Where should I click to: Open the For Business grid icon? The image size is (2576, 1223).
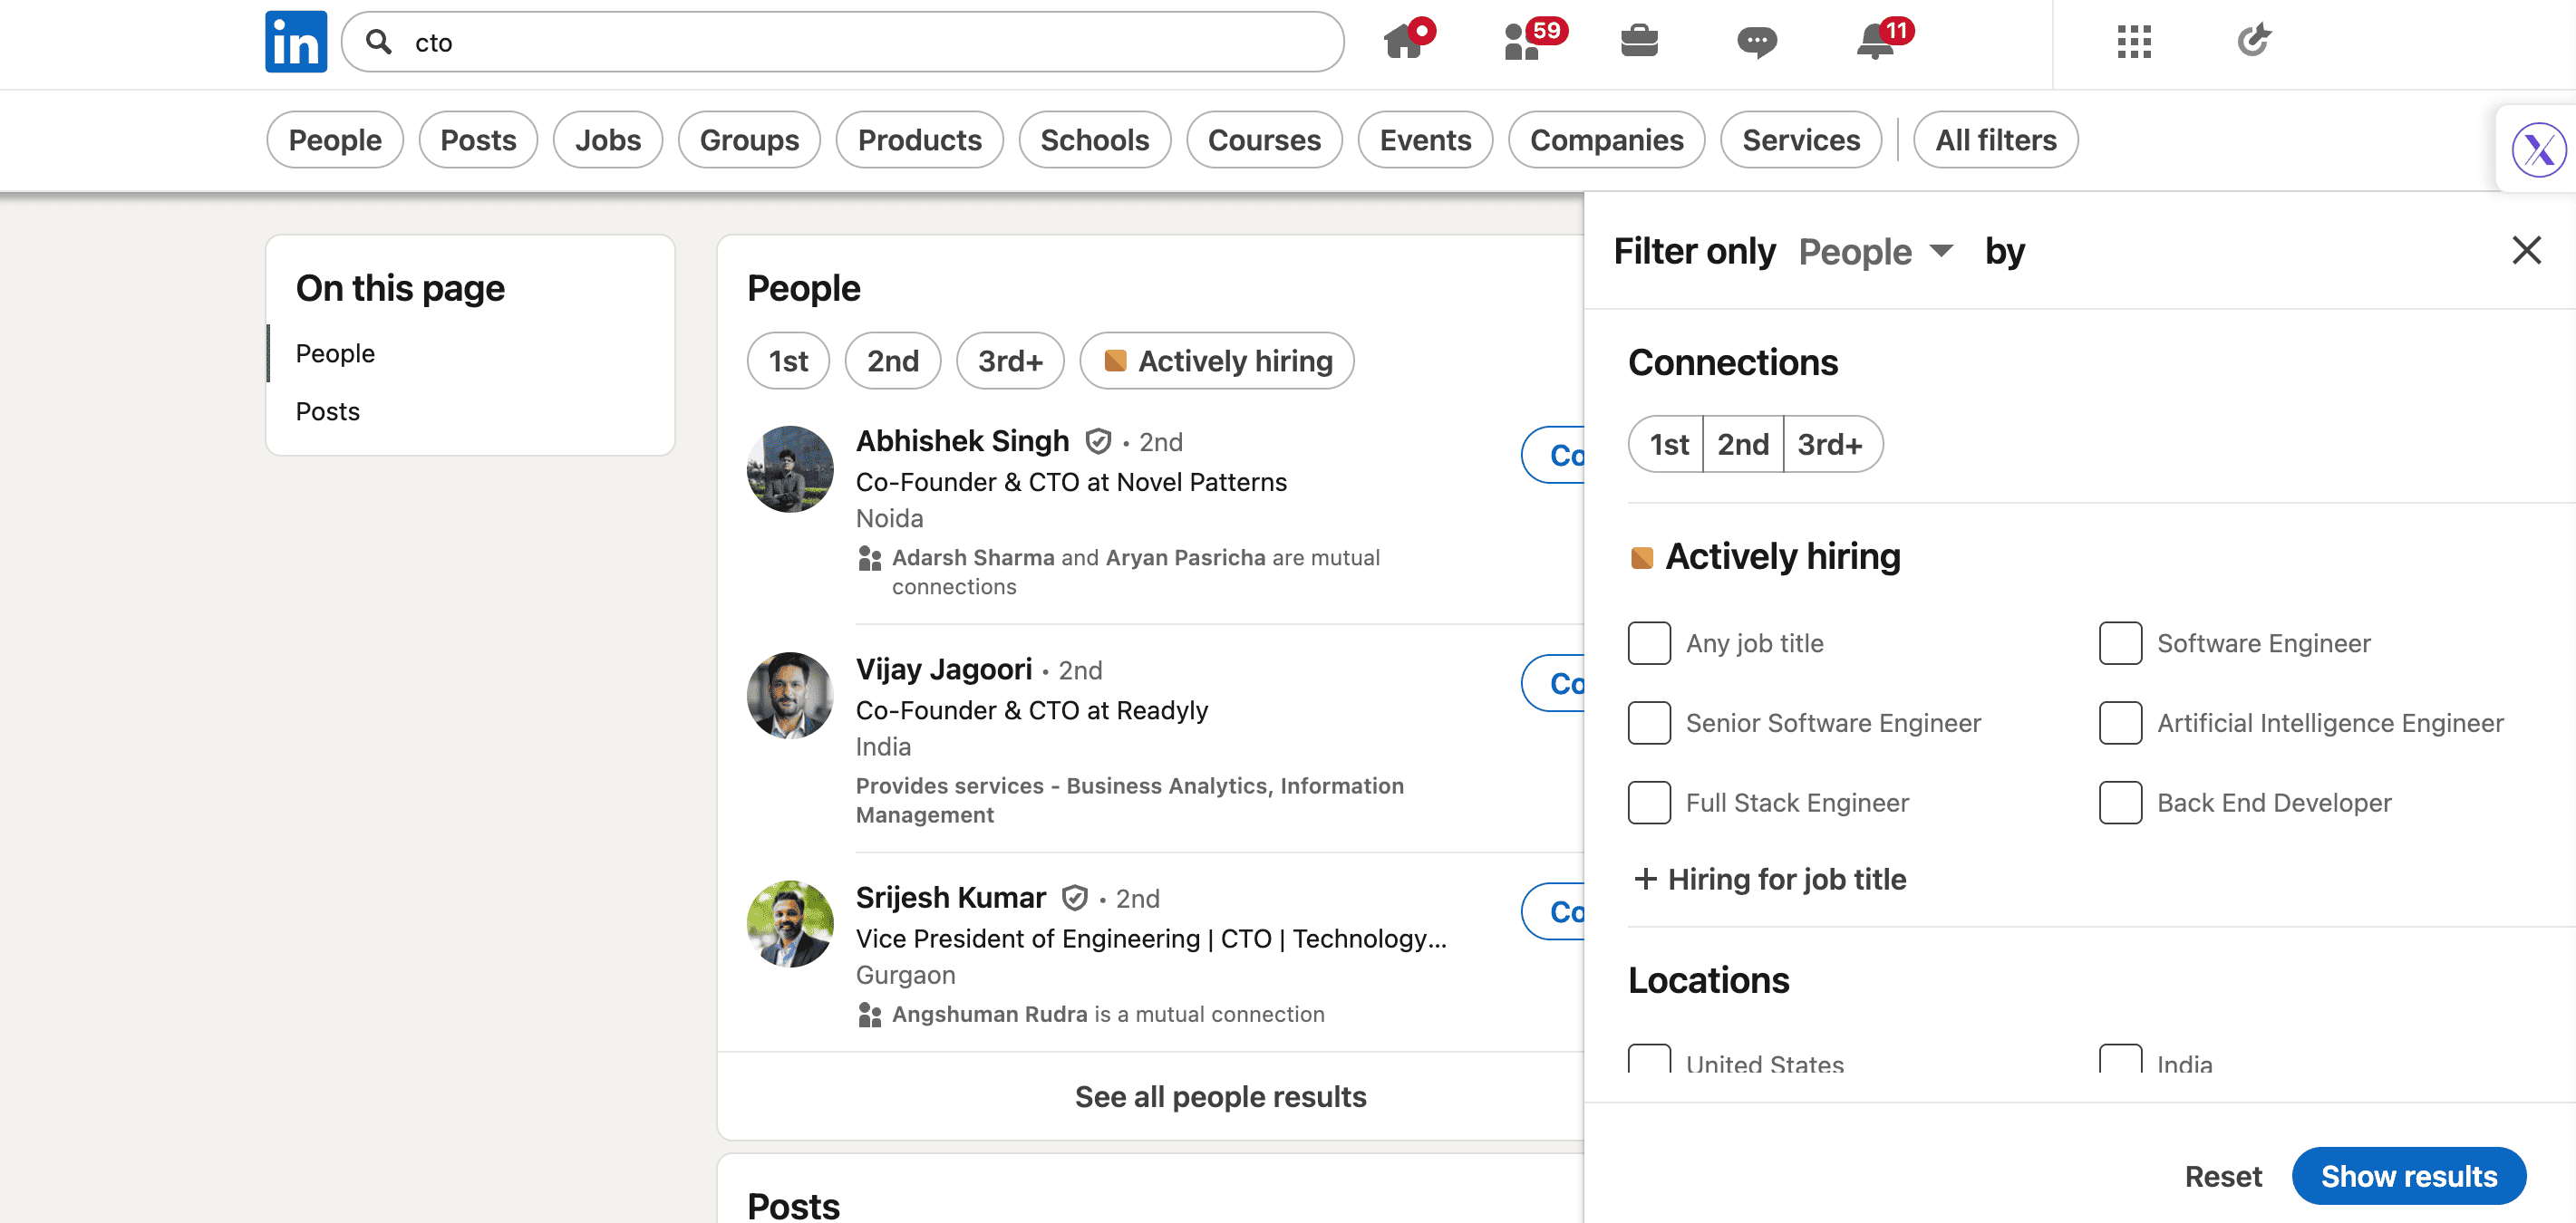2133,42
